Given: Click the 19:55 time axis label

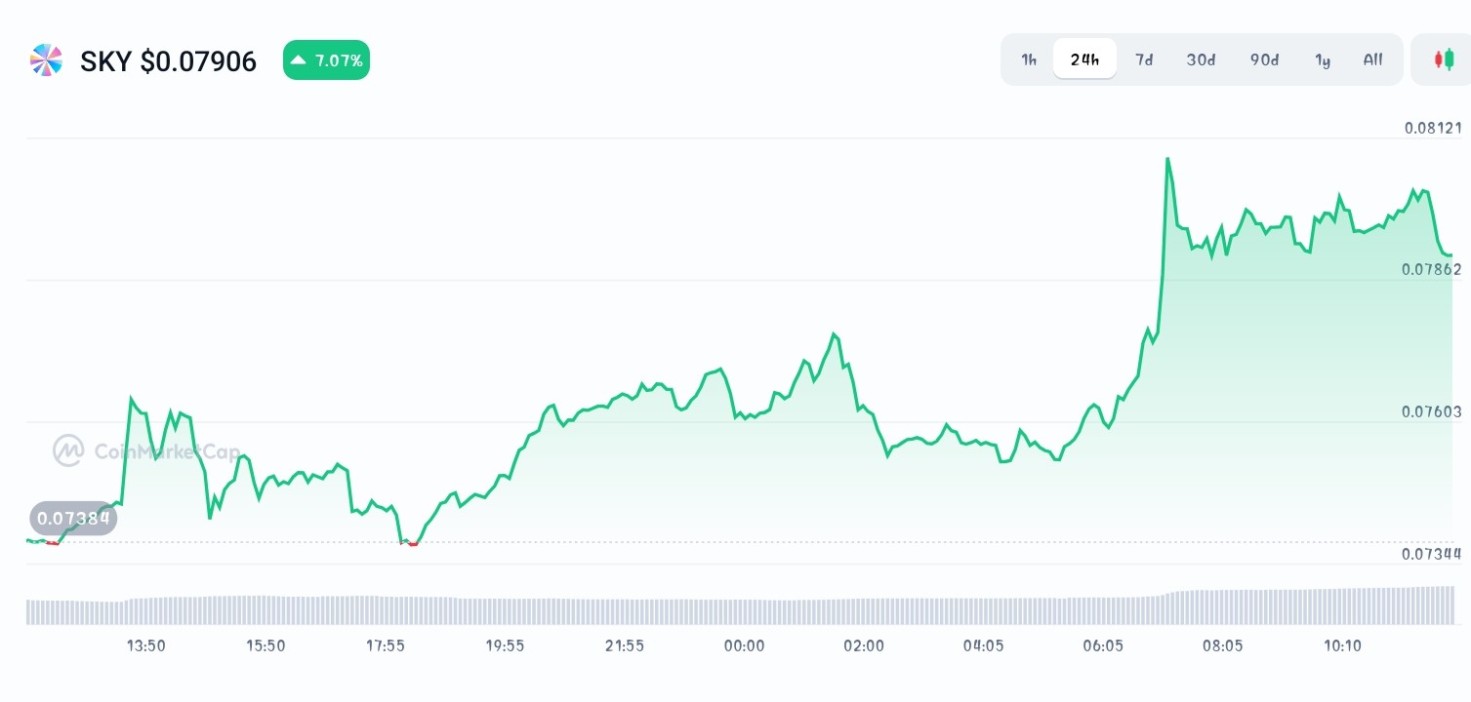Looking at the screenshot, I should tap(505, 645).
